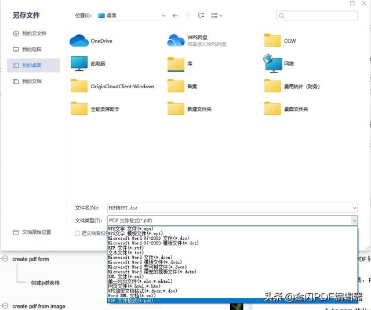Screen dimensions: 371x310
Task: Open the 新建文件夹 folder
Action: [190, 109]
